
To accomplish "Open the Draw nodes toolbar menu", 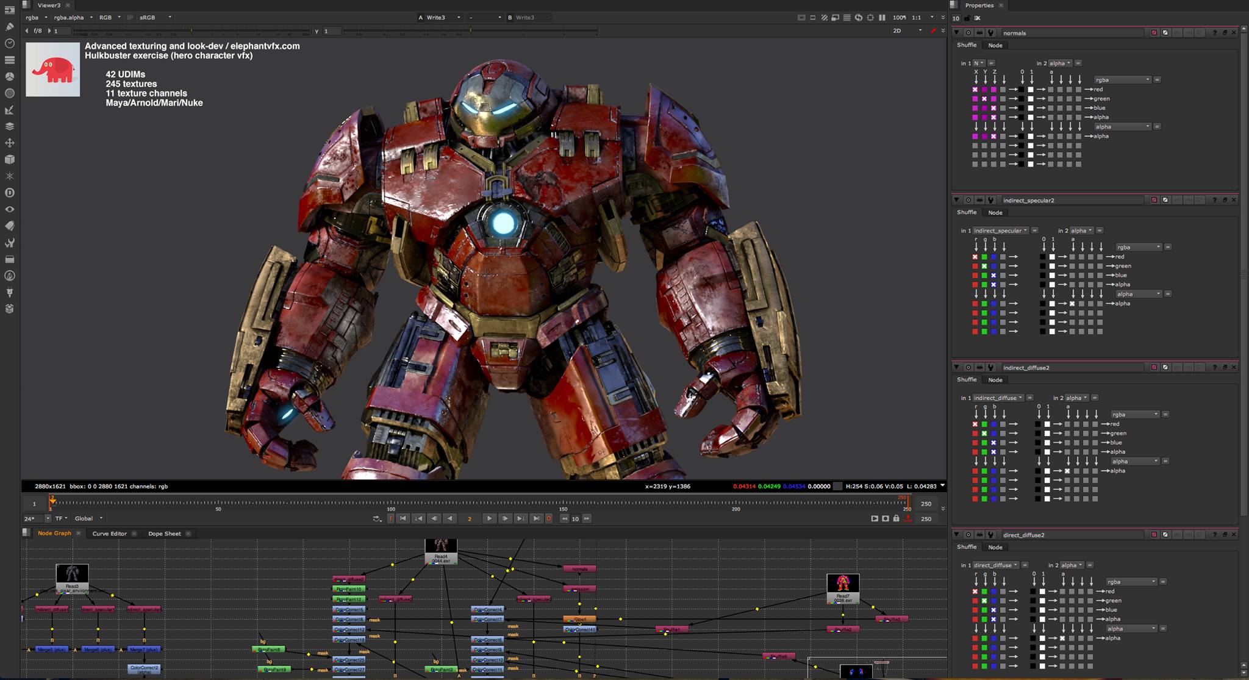I will [x=9, y=27].
